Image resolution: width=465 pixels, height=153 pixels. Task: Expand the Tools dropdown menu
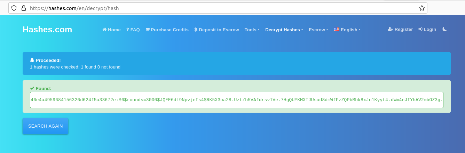252,30
